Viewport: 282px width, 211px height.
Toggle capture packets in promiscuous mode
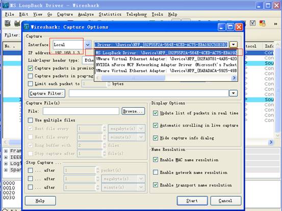click(x=31, y=68)
